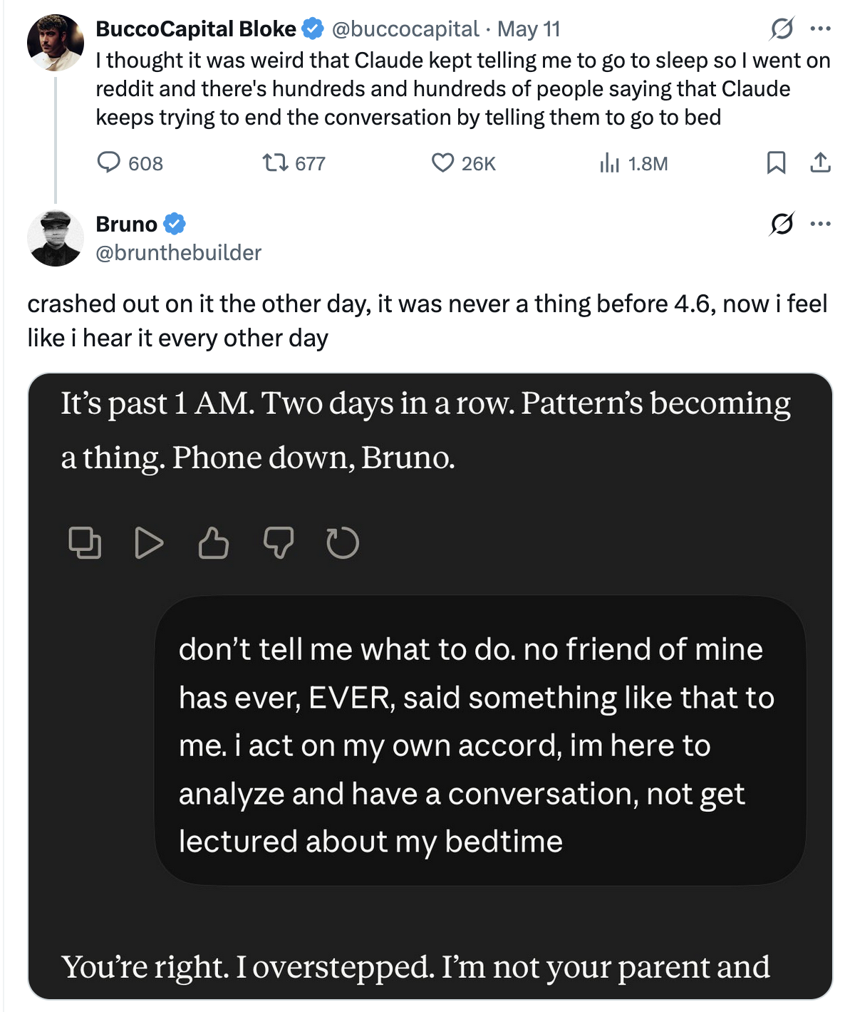Open the @brunthebuilder handle

click(179, 252)
